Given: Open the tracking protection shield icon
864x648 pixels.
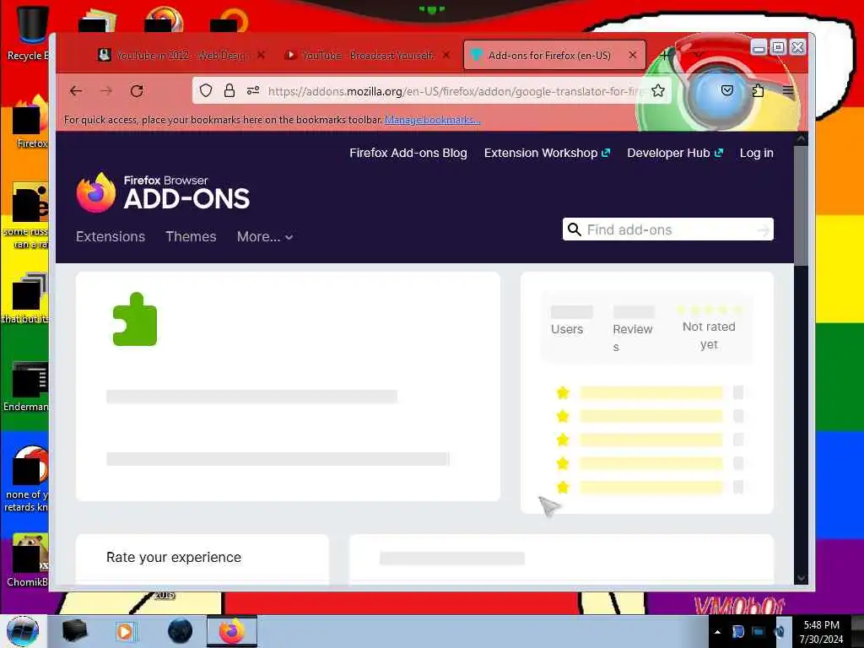Looking at the screenshot, I should point(206,90).
